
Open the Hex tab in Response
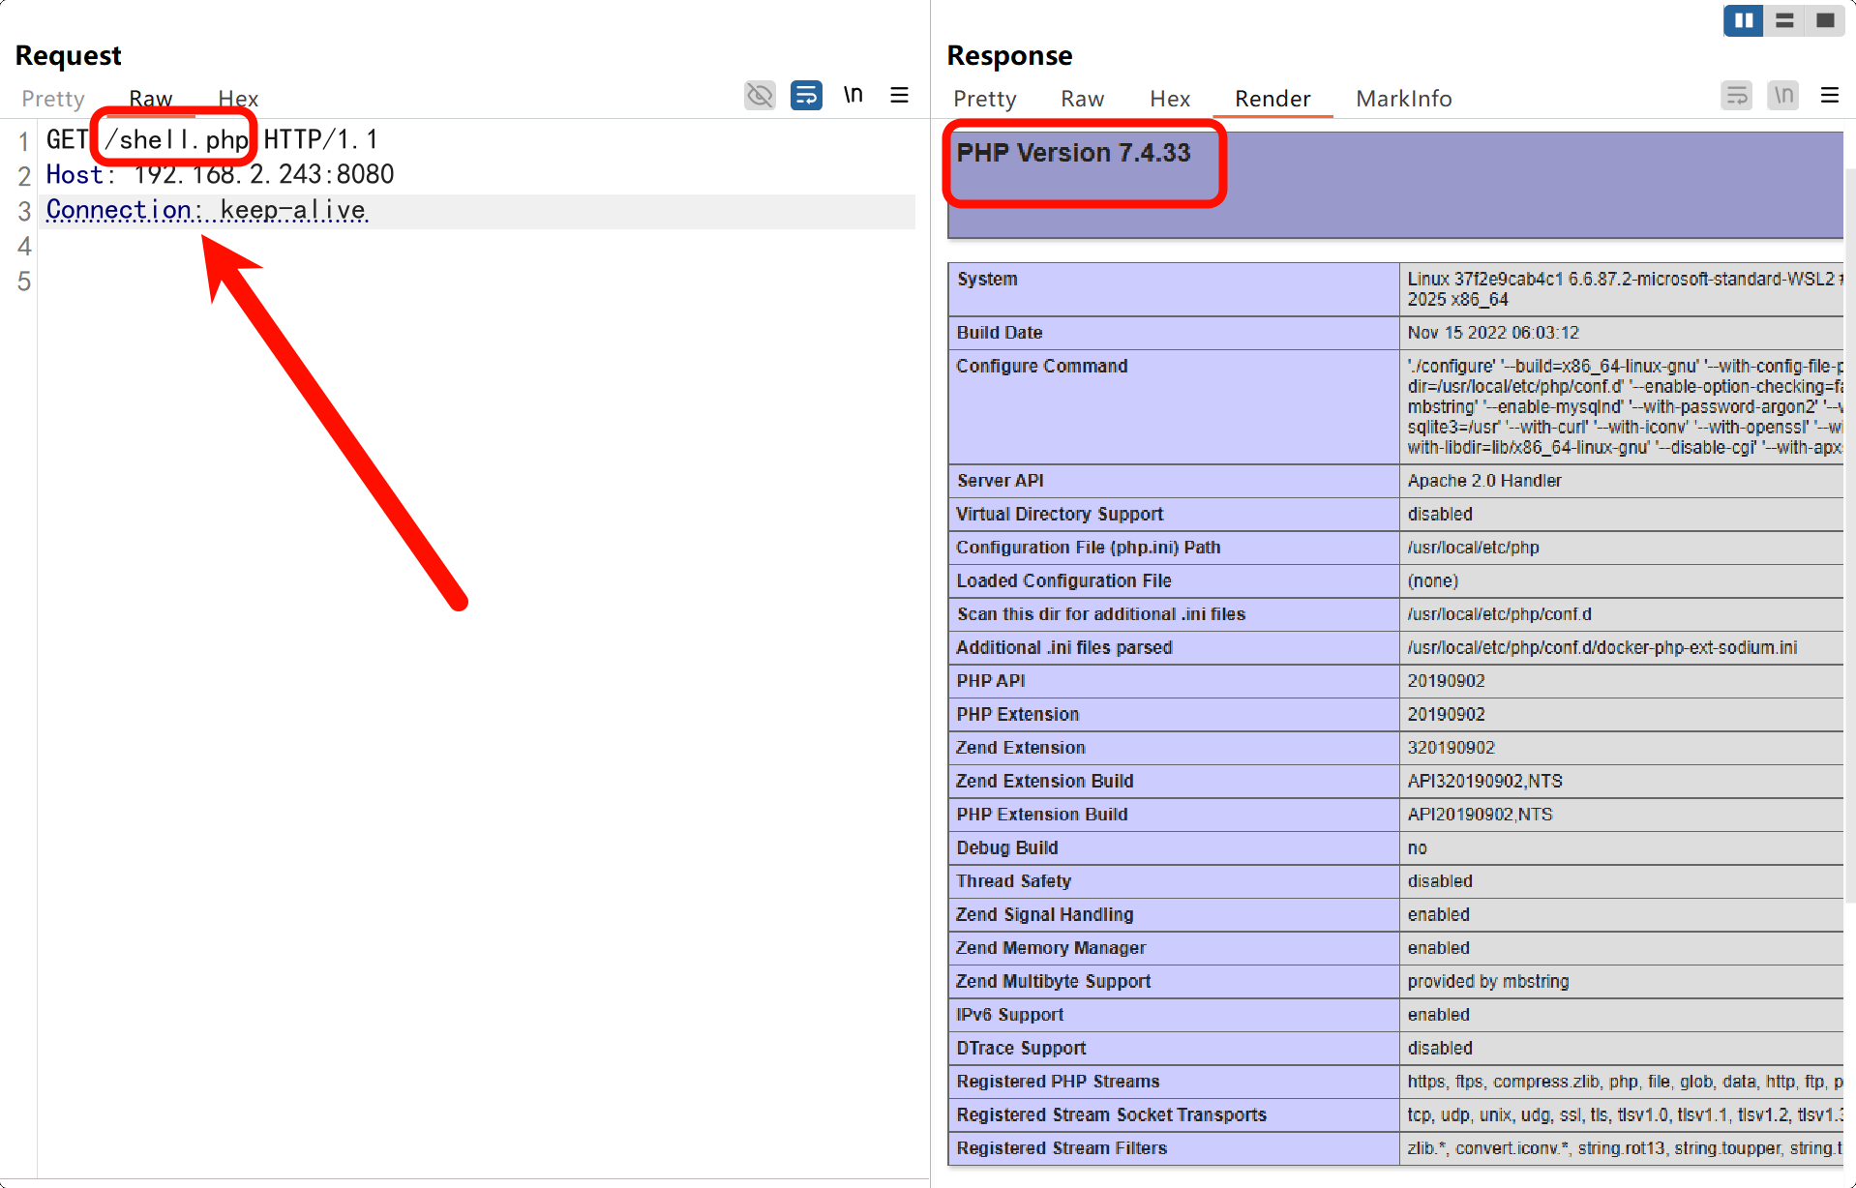pos(1169,99)
